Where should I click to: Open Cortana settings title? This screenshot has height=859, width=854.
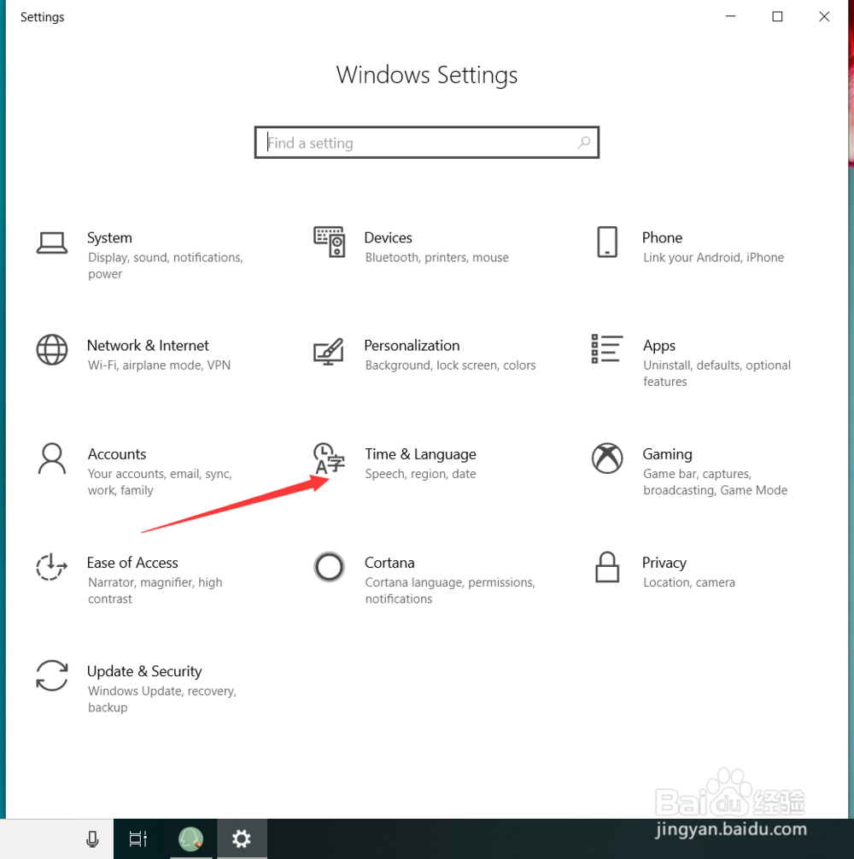[389, 563]
